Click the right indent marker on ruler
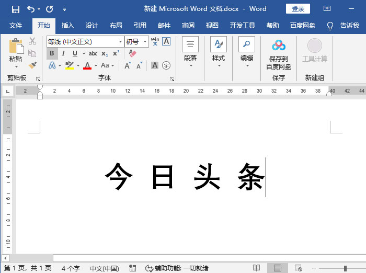Screen dimensions: 366x273 tap(329, 94)
